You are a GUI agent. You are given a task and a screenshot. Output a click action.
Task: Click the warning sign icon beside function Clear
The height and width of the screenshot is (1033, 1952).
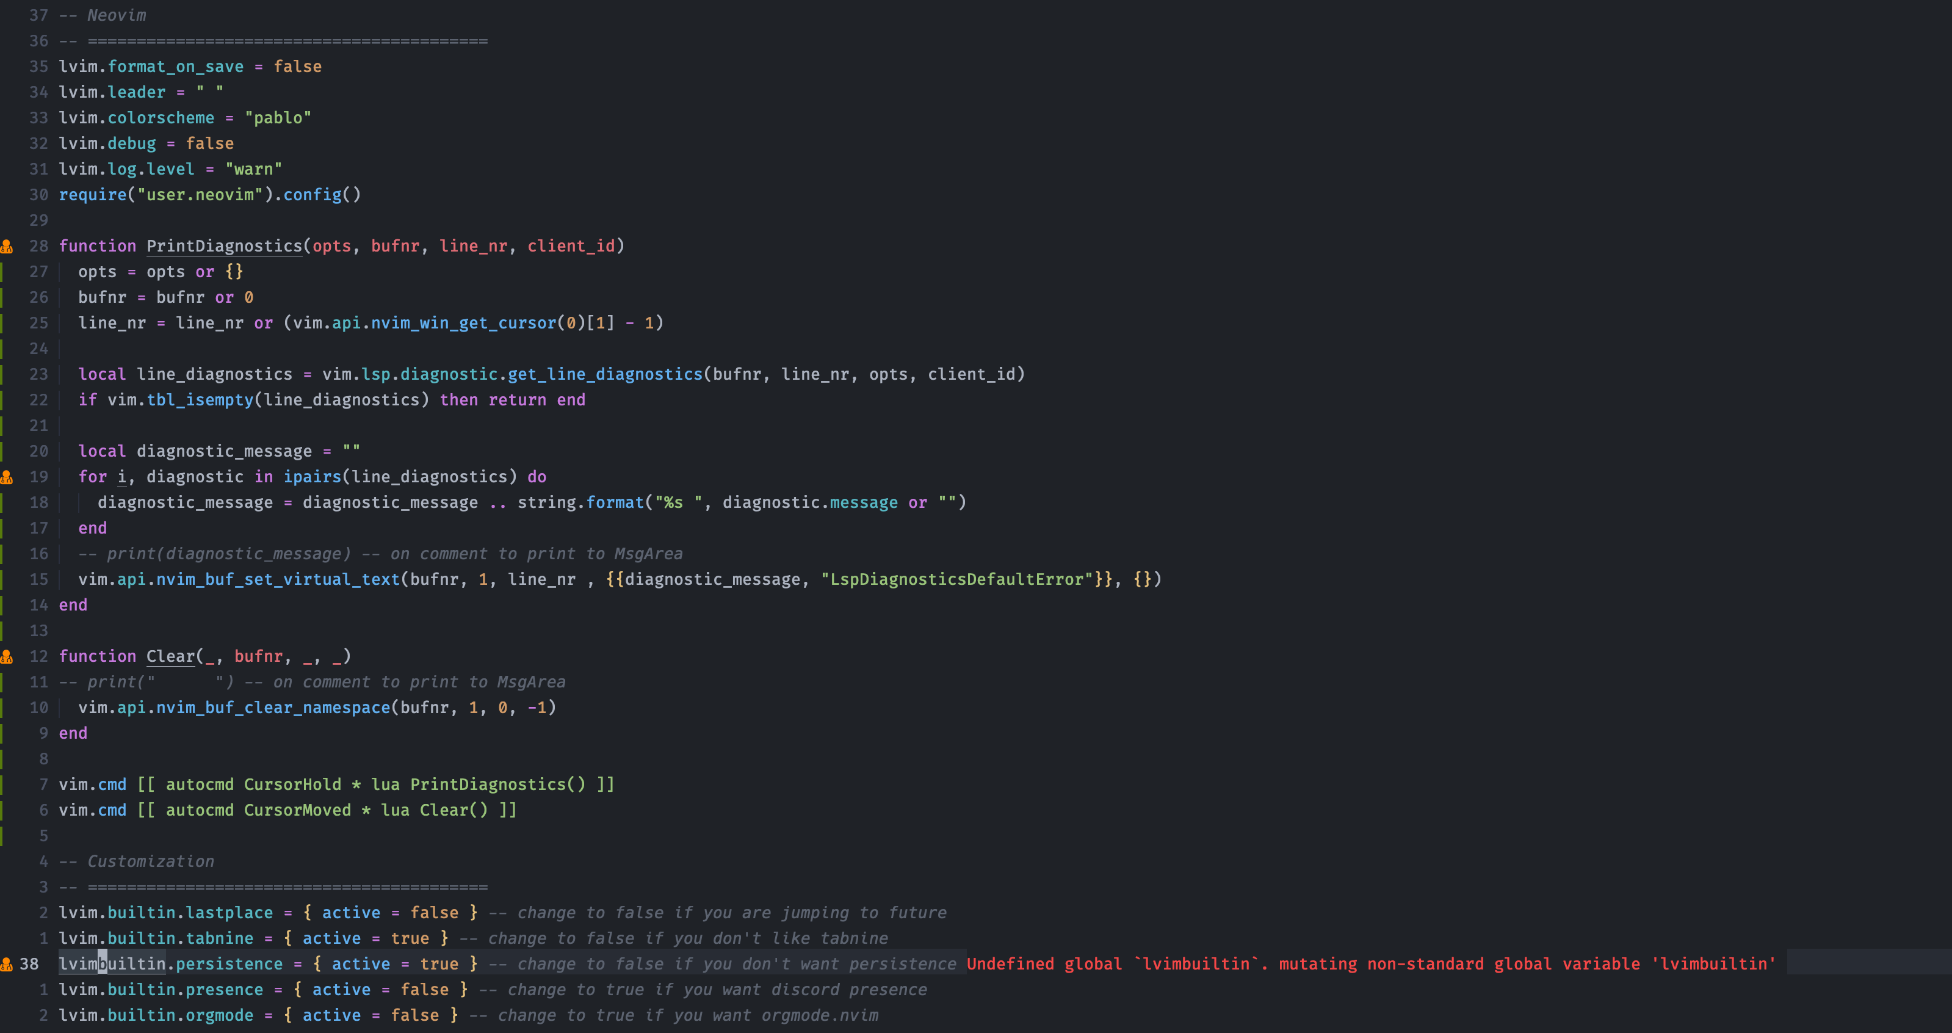7,657
